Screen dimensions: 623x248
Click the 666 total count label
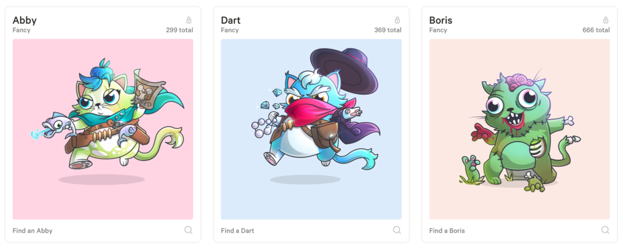pyautogui.click(x=596, y=30)
